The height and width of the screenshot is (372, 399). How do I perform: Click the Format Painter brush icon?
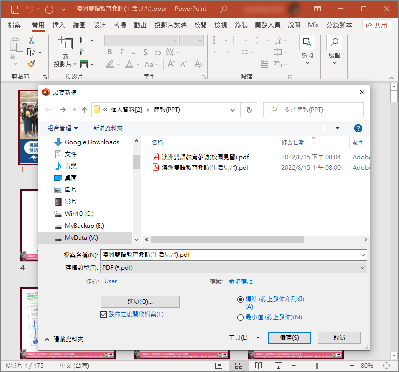(x=31, y=64)
